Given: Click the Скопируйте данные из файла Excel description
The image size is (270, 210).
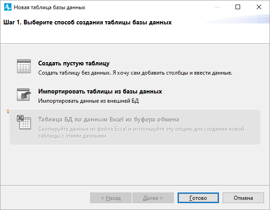Looking at the screenshot, I should click(141, 133).
